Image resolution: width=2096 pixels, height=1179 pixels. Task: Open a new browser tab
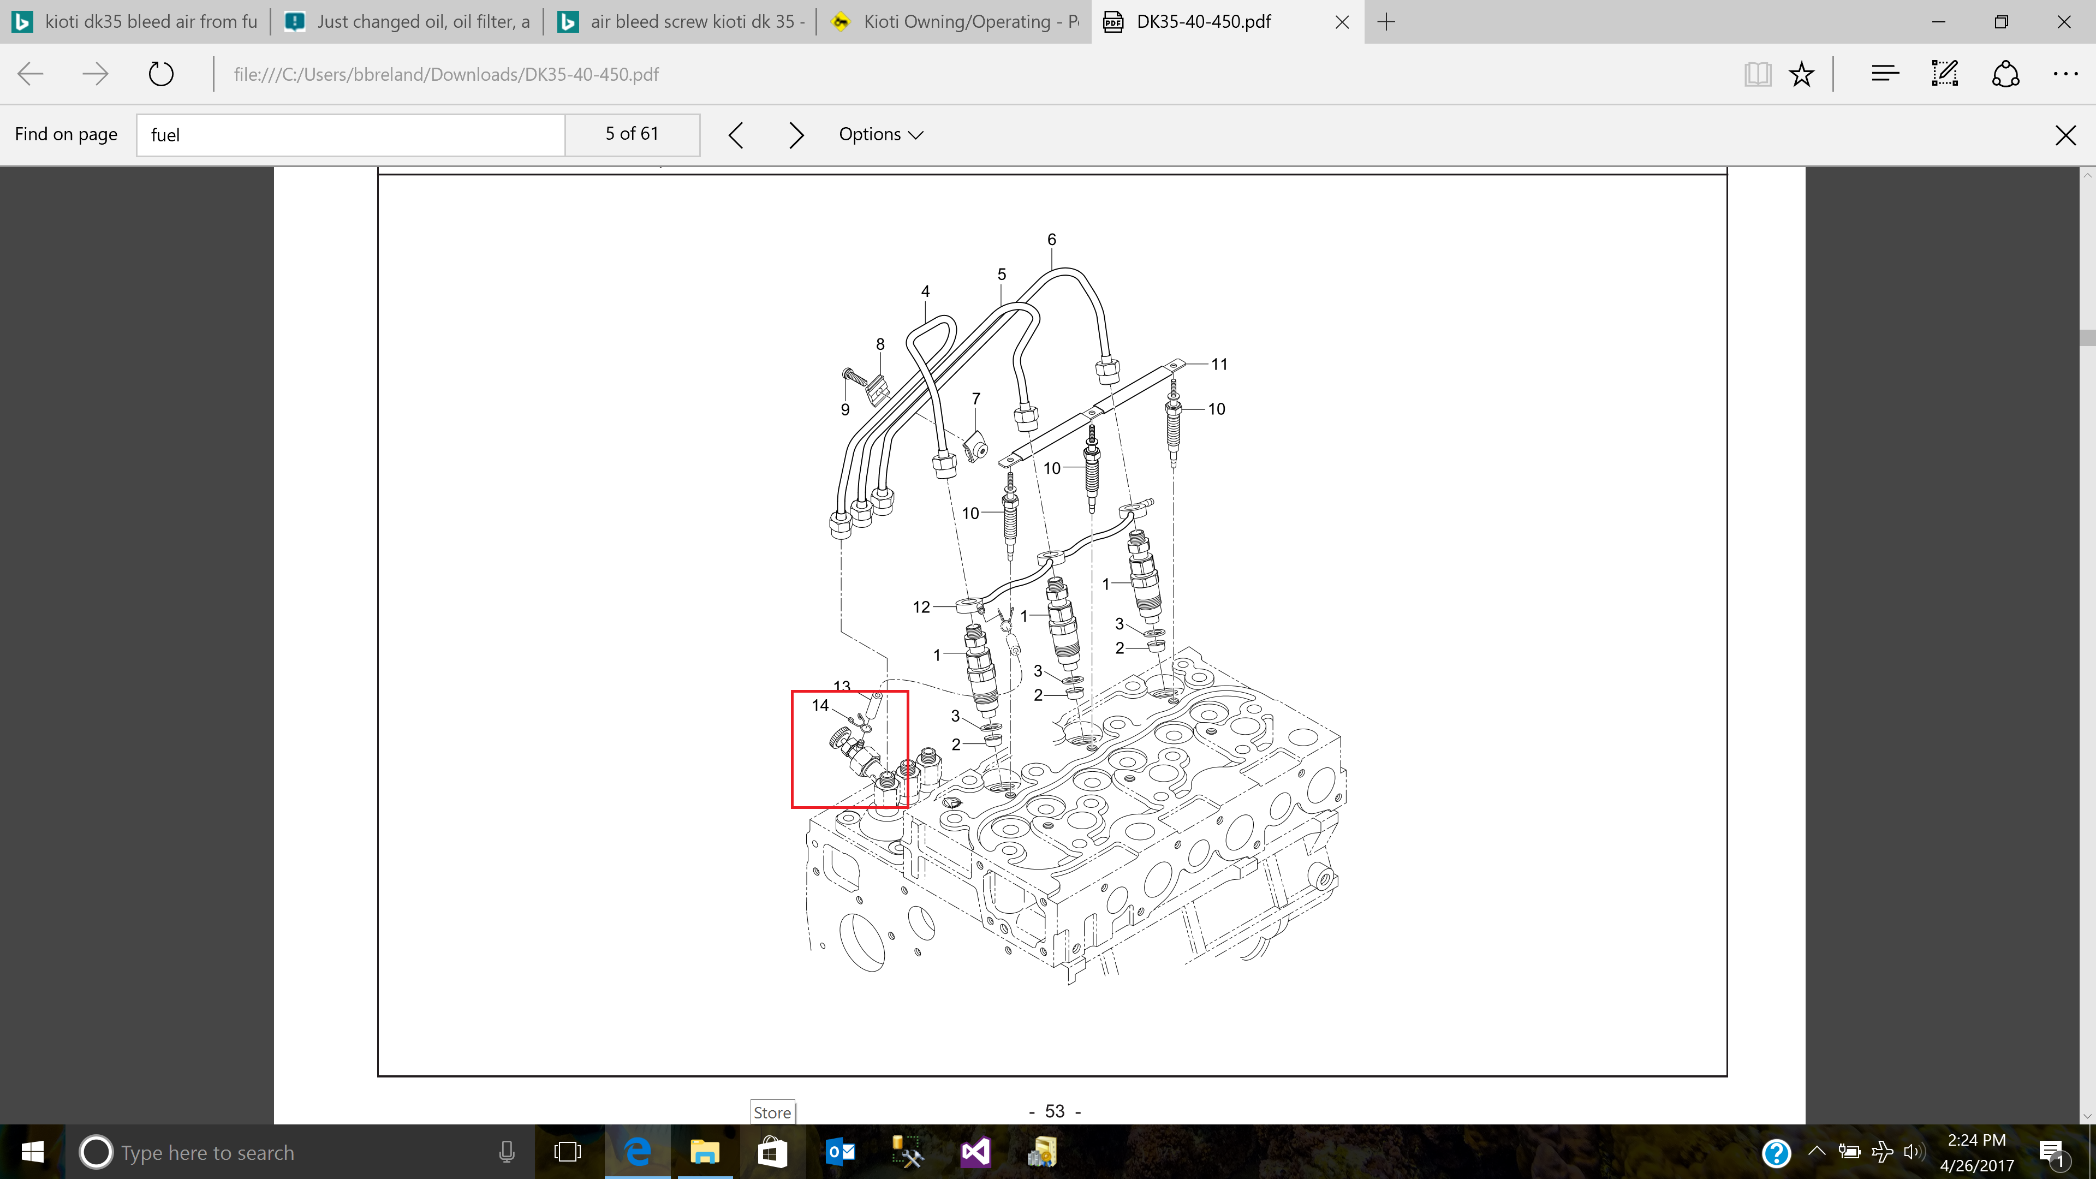click(1386, 22)
